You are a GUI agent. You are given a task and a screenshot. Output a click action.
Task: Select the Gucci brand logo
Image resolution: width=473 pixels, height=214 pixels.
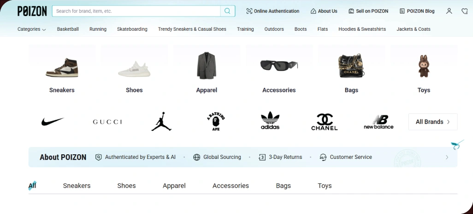[107, 122]
